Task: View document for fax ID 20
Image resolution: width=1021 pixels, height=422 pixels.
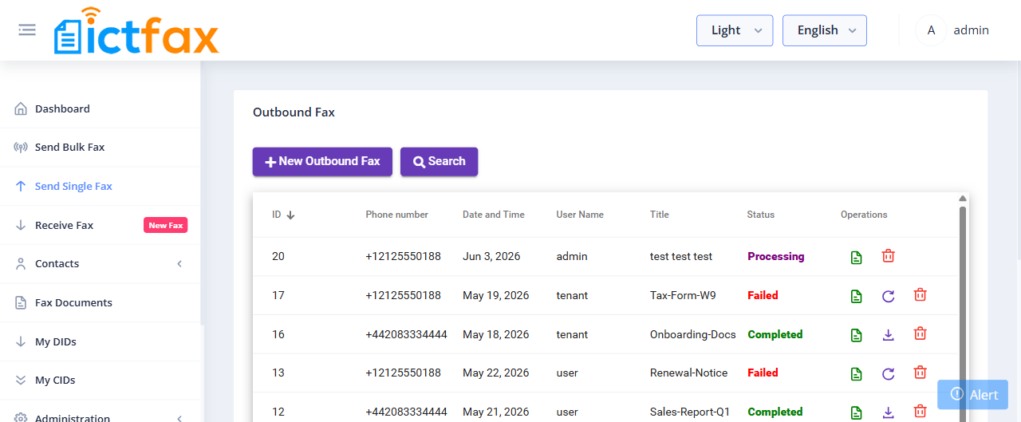Action: [x=856, y=257]
